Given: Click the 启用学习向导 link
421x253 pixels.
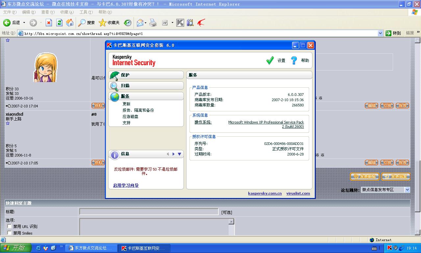Looking at the screenshot, I should tap(126, 185).
